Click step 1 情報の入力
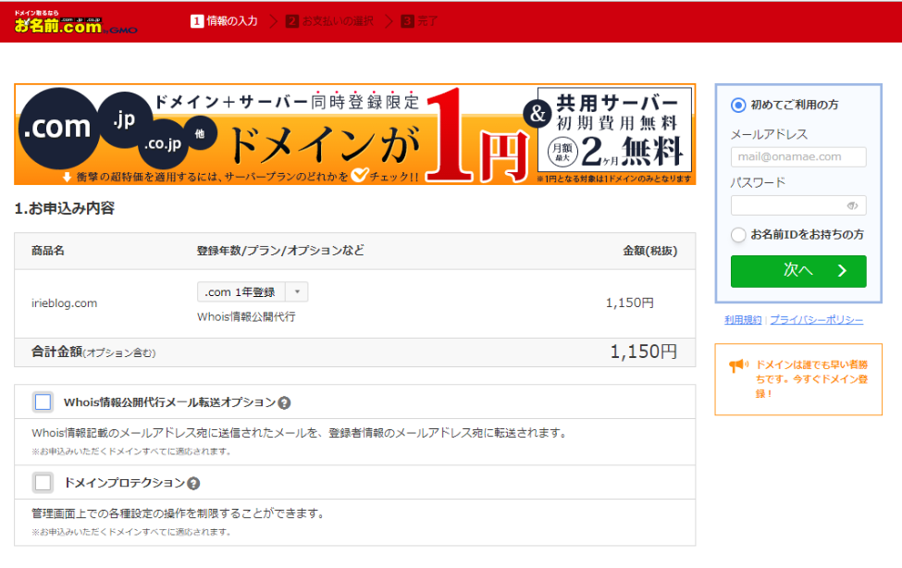Screen dimensions: 902x568 pos(224,21)
